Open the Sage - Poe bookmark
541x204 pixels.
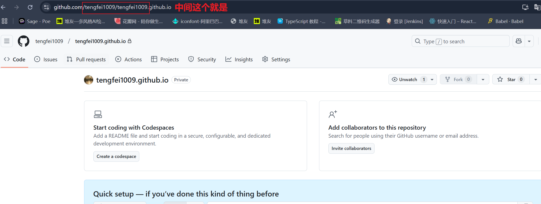35,21
